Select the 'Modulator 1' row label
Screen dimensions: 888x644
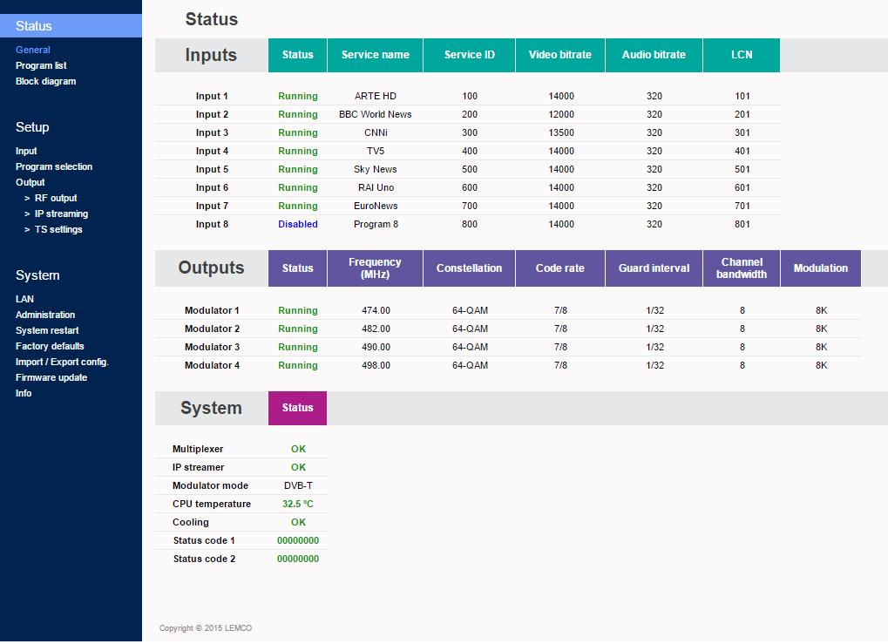tap(212, 310)
